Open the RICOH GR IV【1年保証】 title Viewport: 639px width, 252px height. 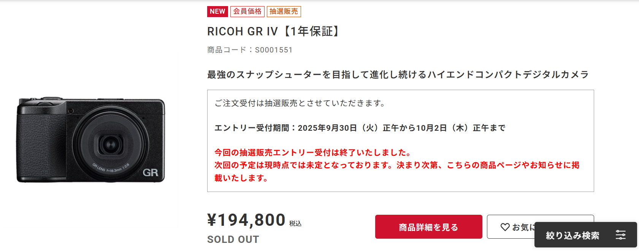tap(273, 31)
